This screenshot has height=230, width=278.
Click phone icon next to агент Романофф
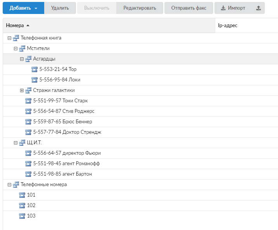28,164
